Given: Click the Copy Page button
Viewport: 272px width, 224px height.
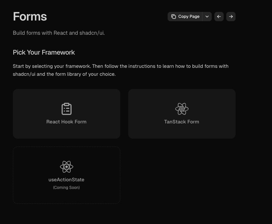Looking at the screenshot, I should [185, 17].
